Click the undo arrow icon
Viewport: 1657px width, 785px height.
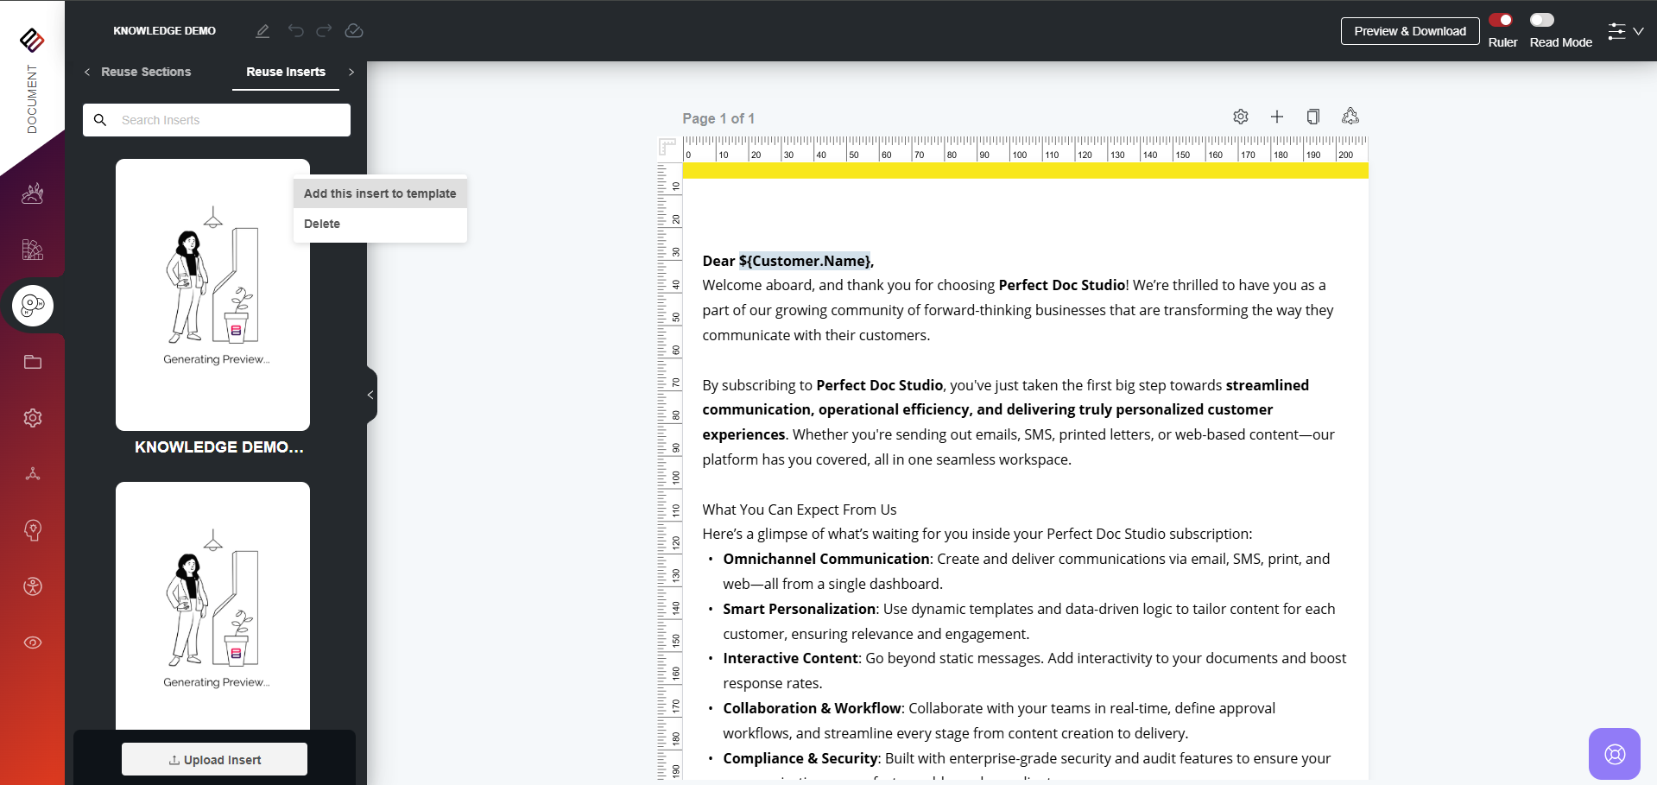[296, 31]
